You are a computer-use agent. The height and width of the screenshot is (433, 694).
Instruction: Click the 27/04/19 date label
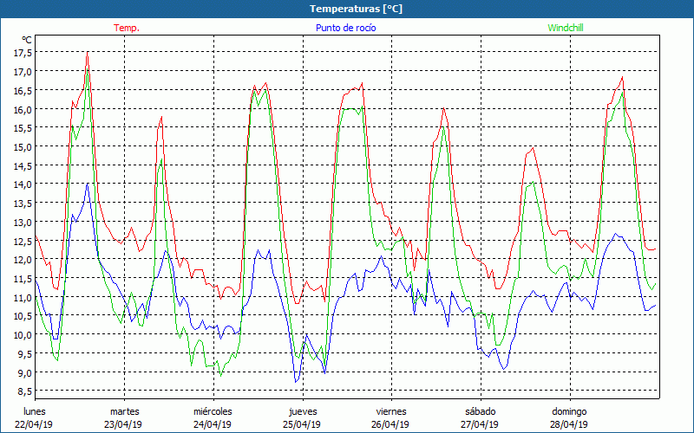coord(480,424)
